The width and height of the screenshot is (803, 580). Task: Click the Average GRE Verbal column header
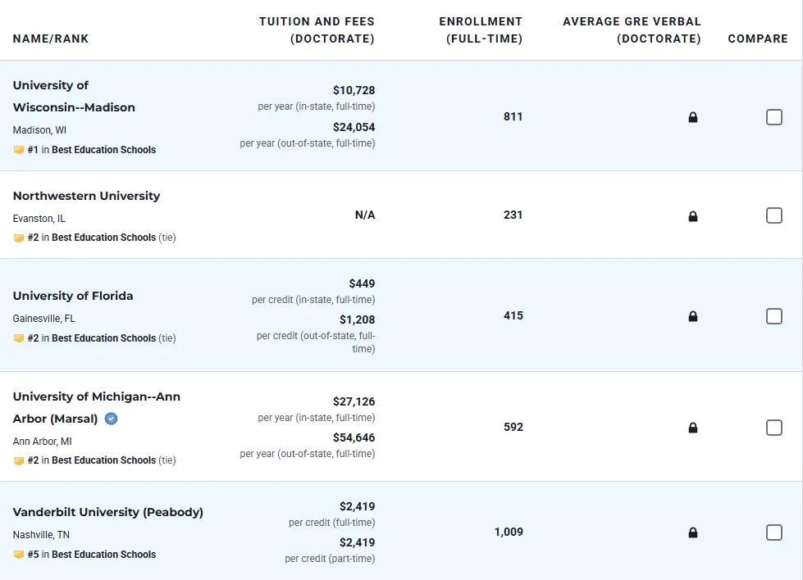[x=632, y=29]
